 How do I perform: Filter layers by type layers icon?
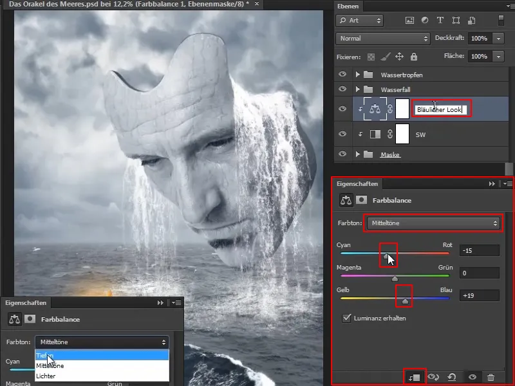pyautogui.click(x=440, y=21)
